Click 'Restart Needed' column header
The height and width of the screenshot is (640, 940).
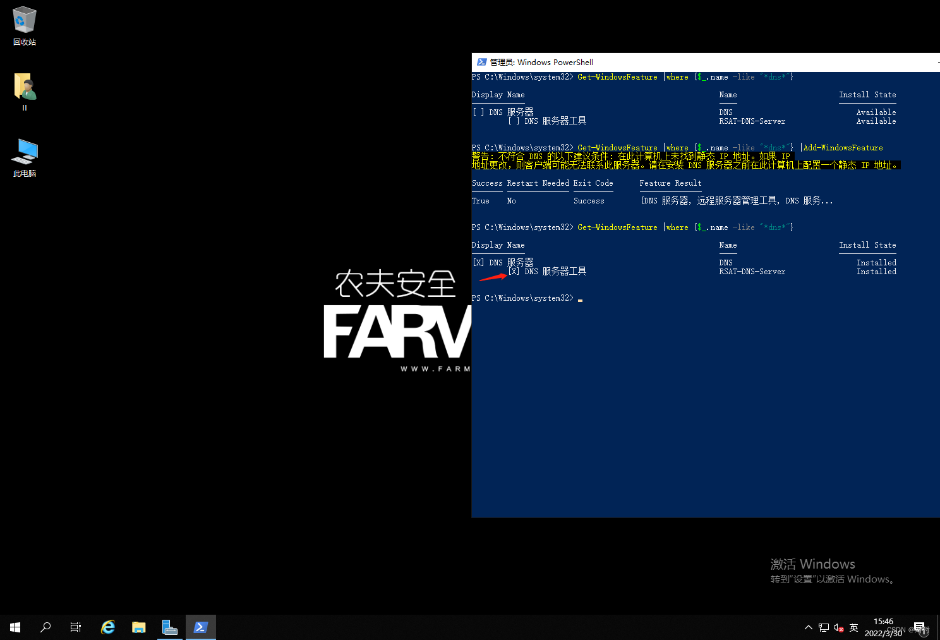tap(538, 183)
